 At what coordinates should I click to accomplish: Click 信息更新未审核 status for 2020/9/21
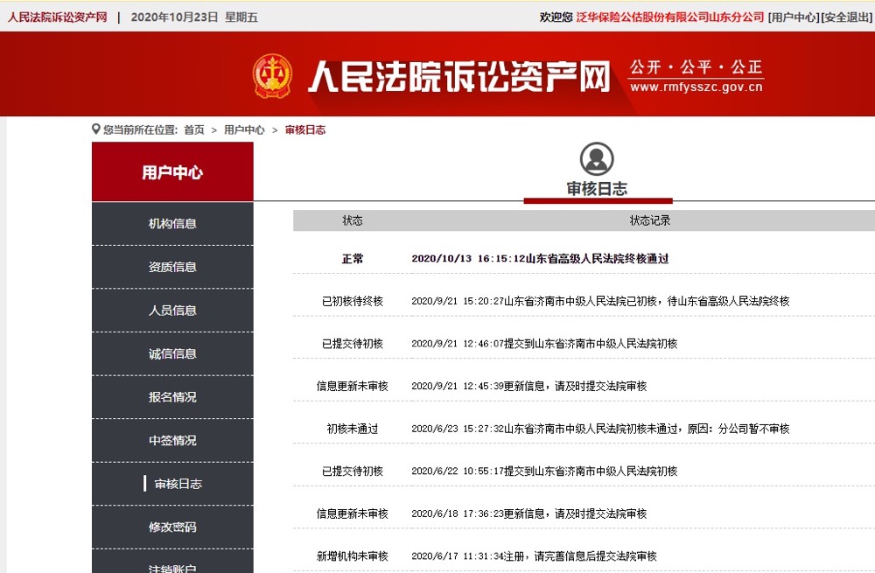coord(353,386)
